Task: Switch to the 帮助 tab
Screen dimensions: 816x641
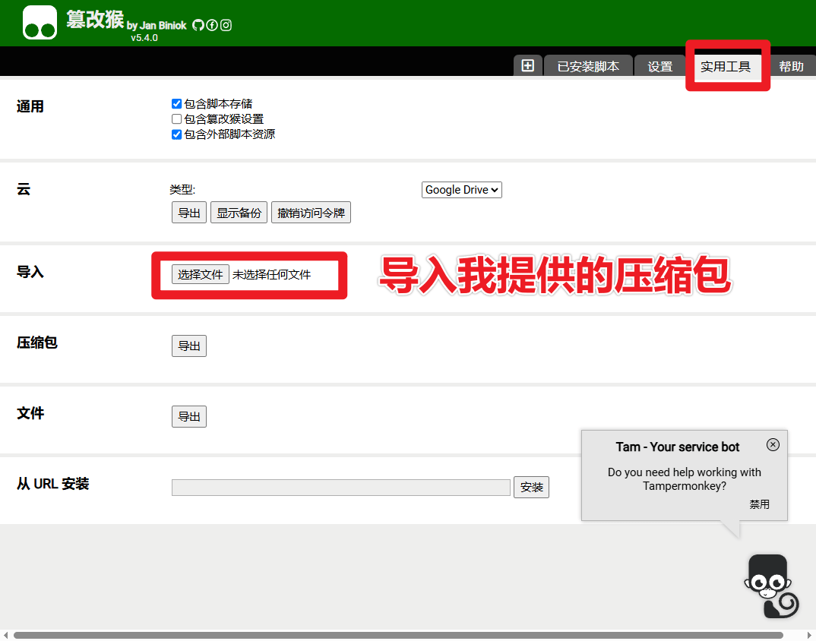Action: point(792,65)
